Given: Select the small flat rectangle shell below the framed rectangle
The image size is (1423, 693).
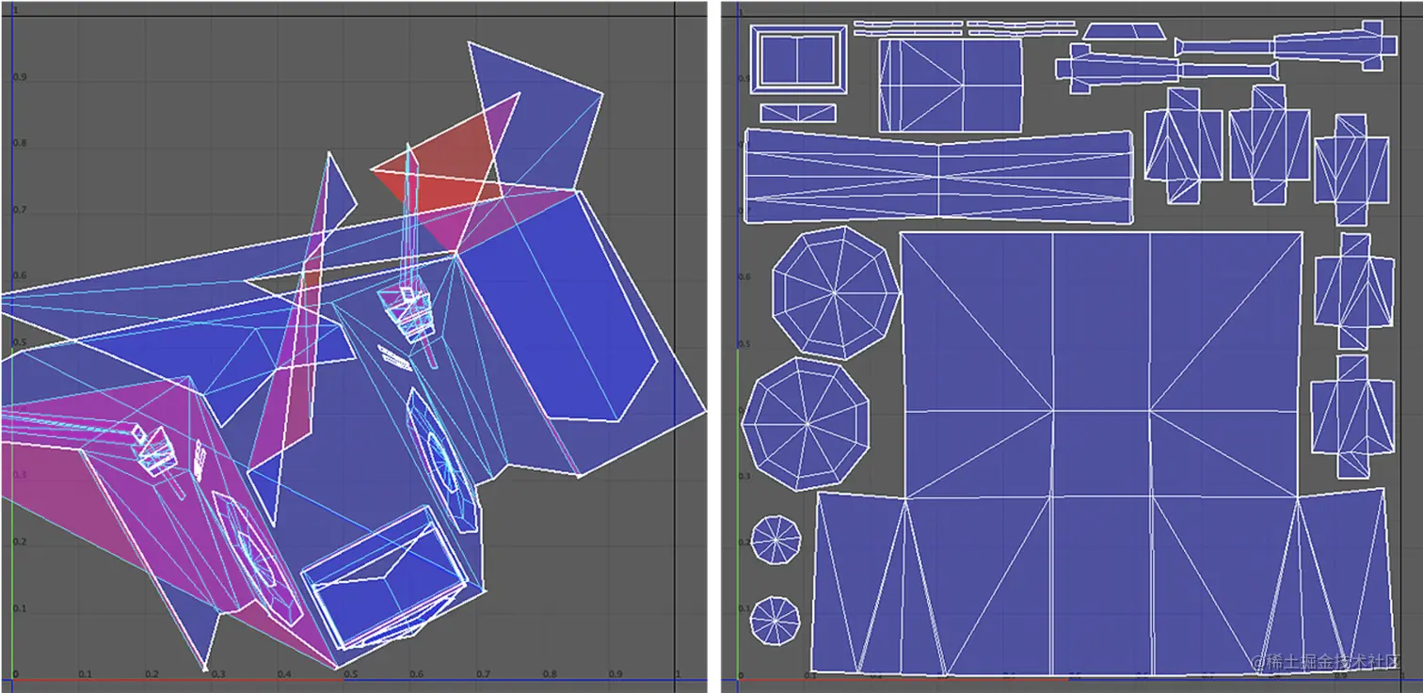Looking at the screenshot, I should click(x=798, y=113).
